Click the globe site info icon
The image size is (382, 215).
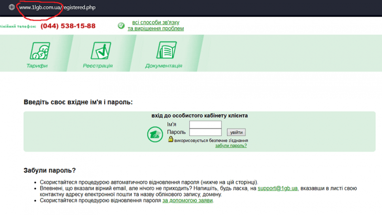click(x=11, y=7)
